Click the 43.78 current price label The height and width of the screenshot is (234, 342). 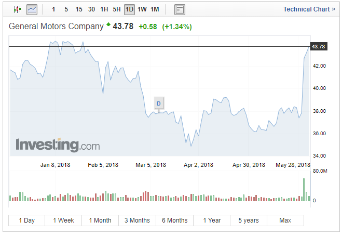tap(318, 47)
